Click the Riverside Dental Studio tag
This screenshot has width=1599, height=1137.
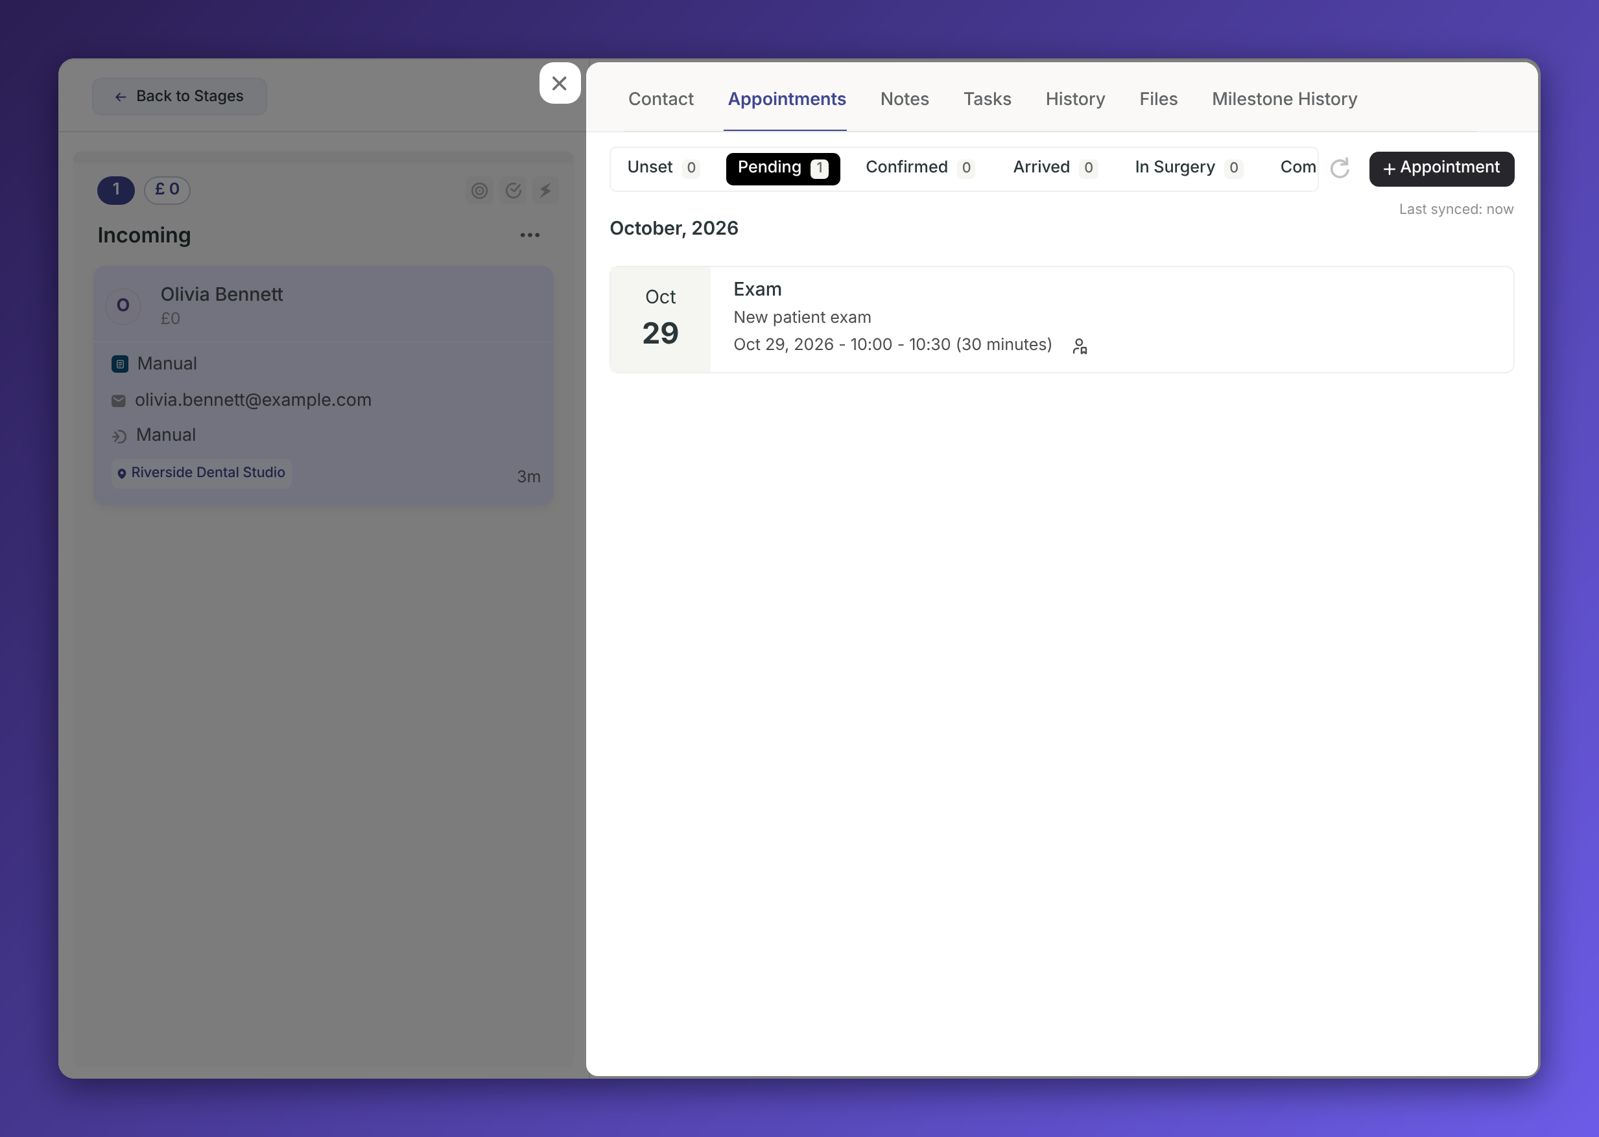201,473
